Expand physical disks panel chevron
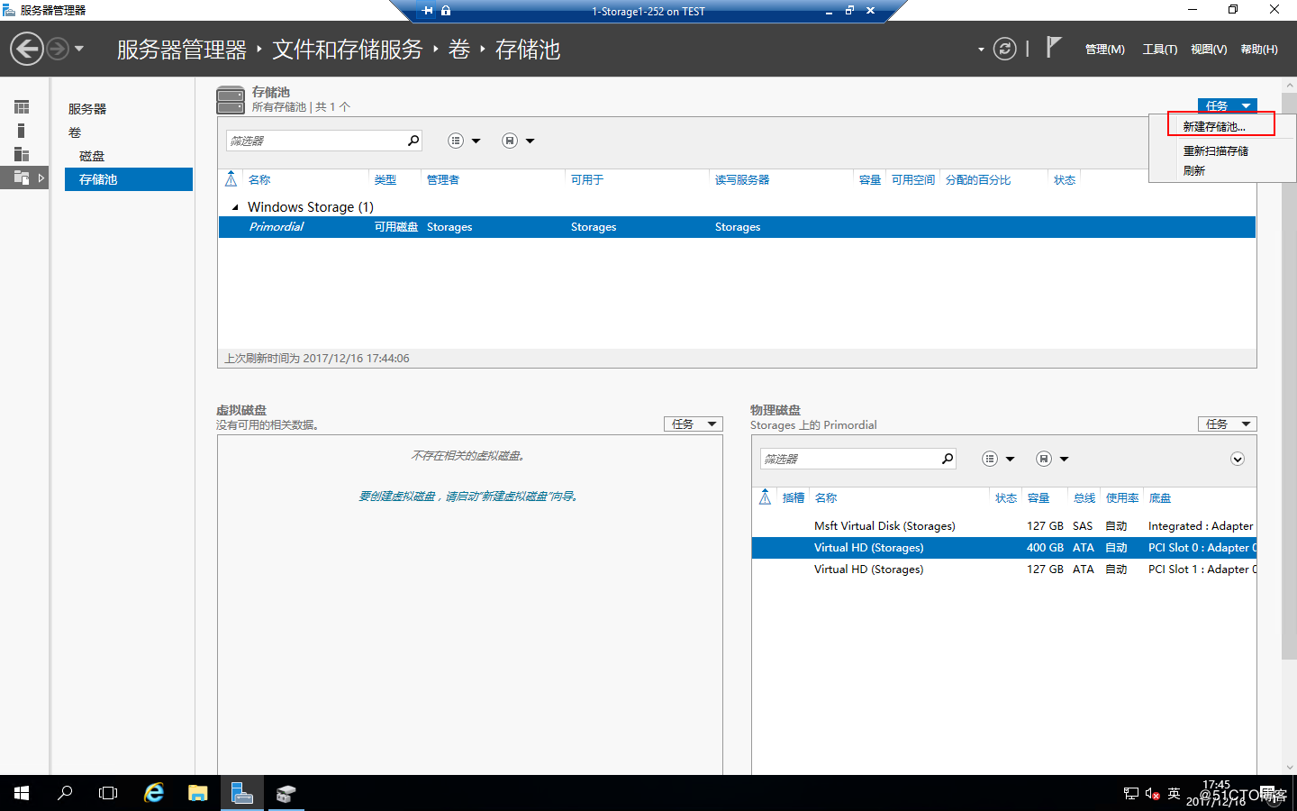Image resolution: width=1297 pixels, height=811 pixels. (x=1238, y=460)
